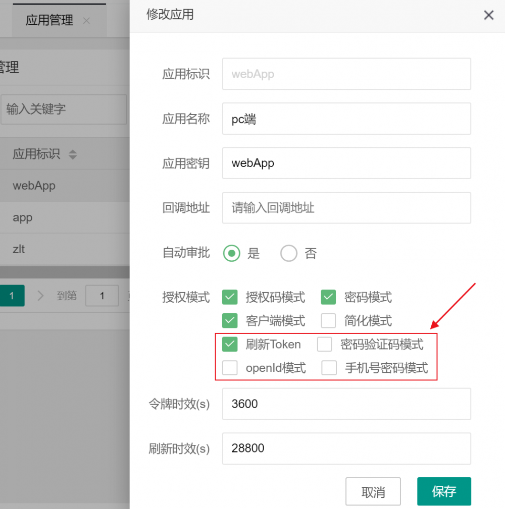This screenshot has height=509, width=505.
Task: Sort table by 应用标识 column
Action: click(73, 154)
